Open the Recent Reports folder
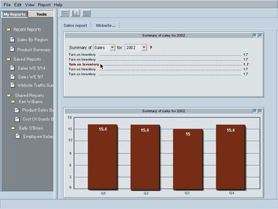278x209 pixels. tap(27, 30)
